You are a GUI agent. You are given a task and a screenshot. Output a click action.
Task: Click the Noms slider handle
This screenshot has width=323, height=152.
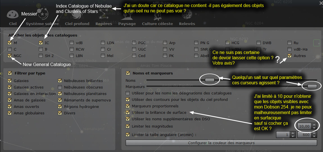pyautogui.click(x=210, y=80)
